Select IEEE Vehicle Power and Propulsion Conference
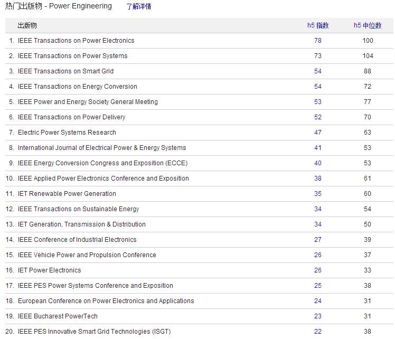Viewport: 395px width, 339px height. coord(87,255)
